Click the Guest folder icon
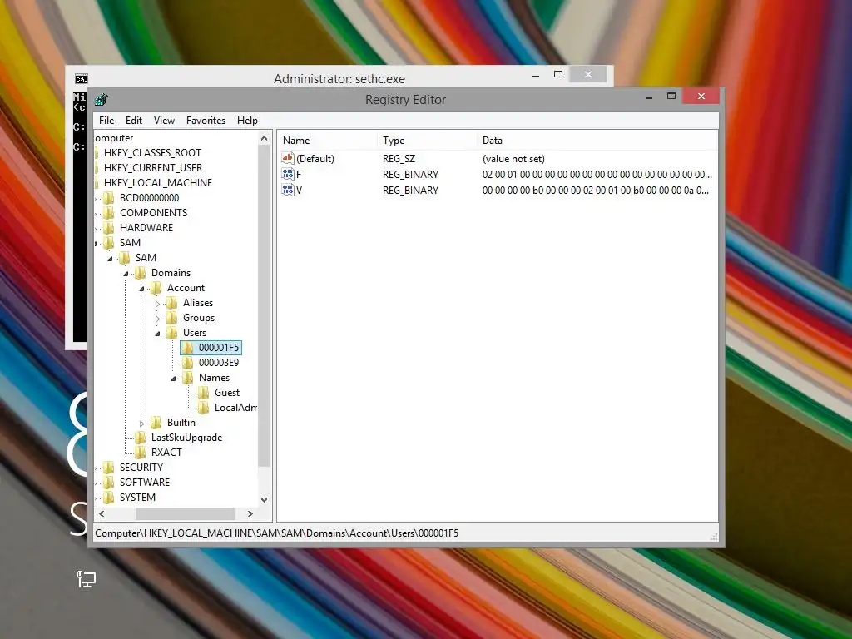Image resolution: width=852 pixels, height=639 pixels. coord(203,393)
